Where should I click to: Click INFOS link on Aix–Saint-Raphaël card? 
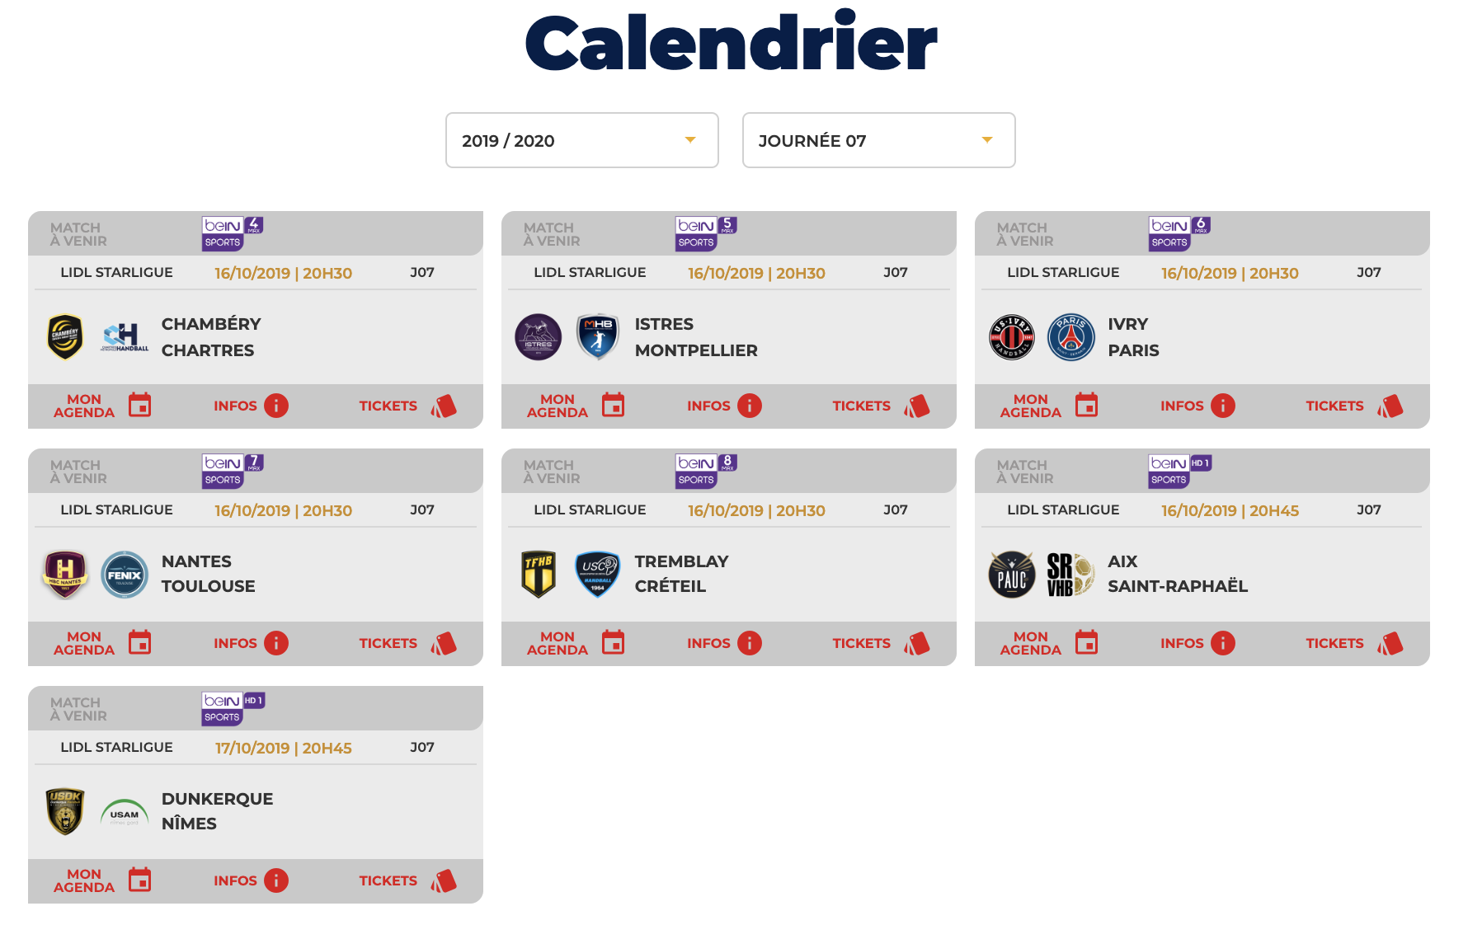tap(1182, 643)
